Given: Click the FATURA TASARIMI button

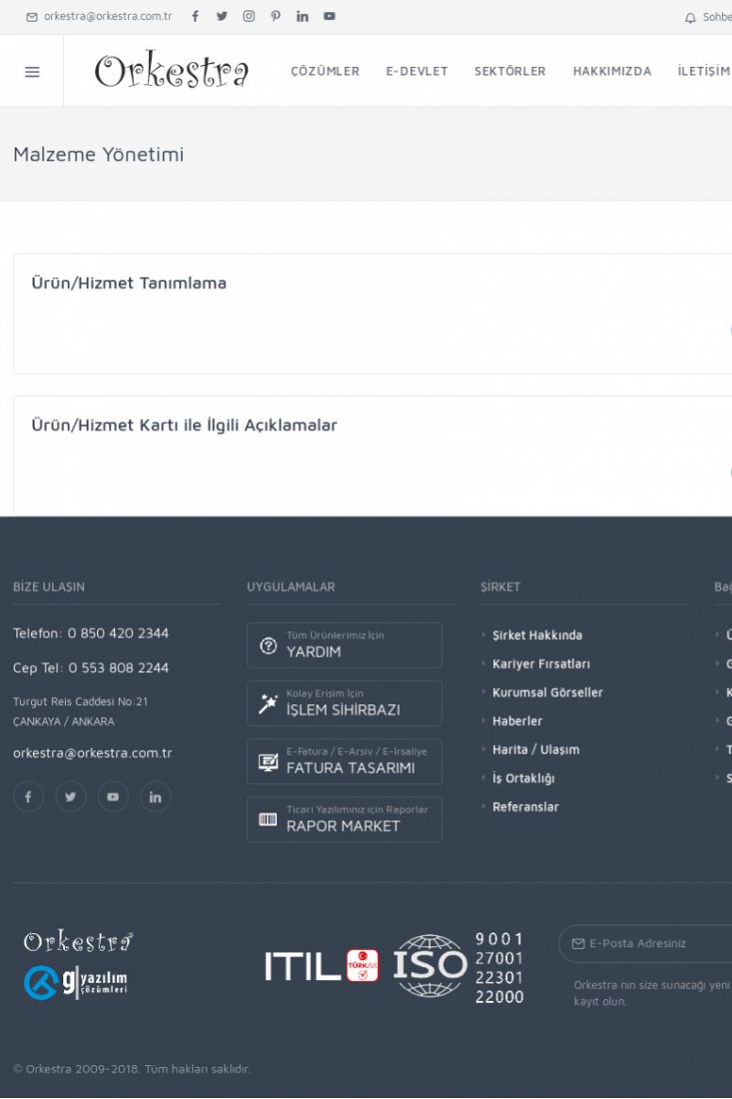Looking at the screenshot, I should tap(344, 762).
